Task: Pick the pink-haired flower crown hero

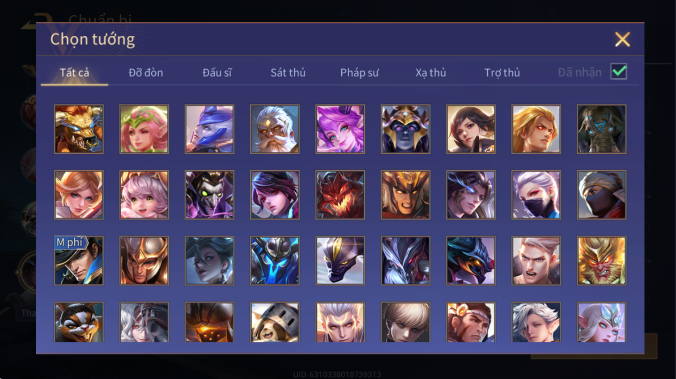Action: [144, 129]
